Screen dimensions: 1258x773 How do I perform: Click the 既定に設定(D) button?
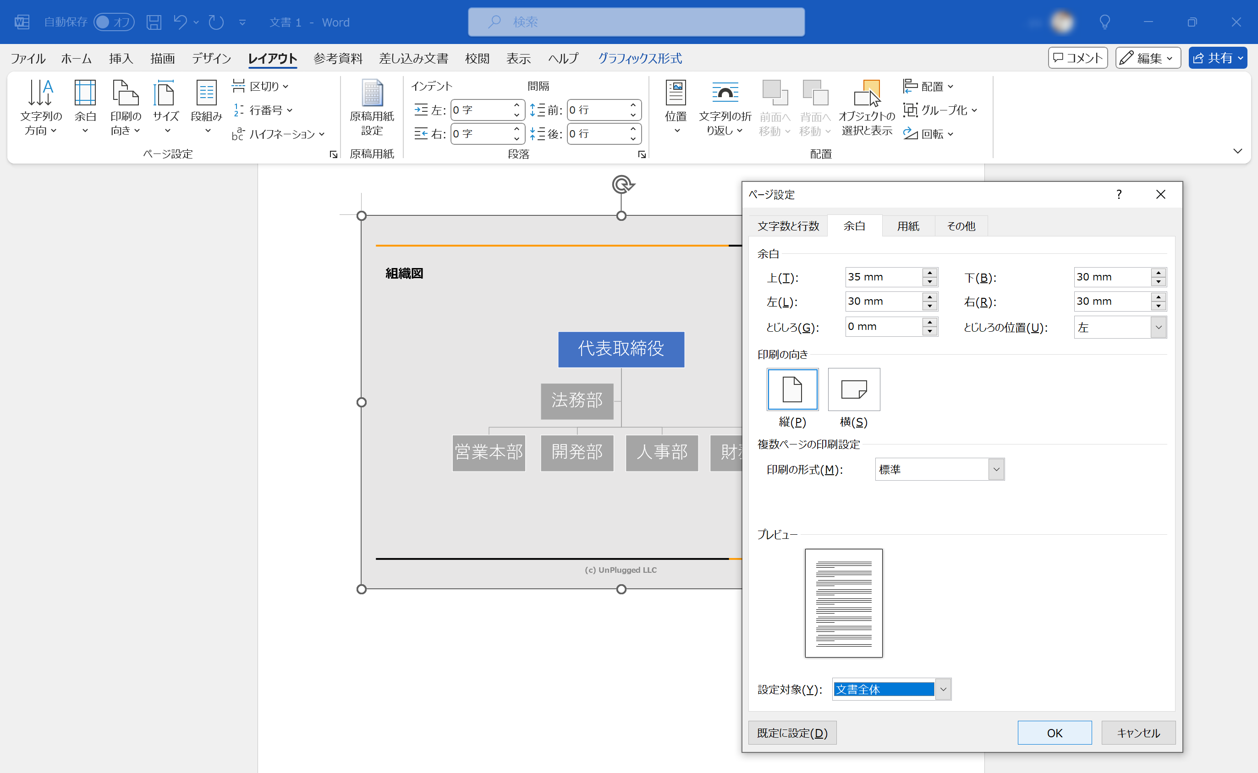click(x=792, y=732)
